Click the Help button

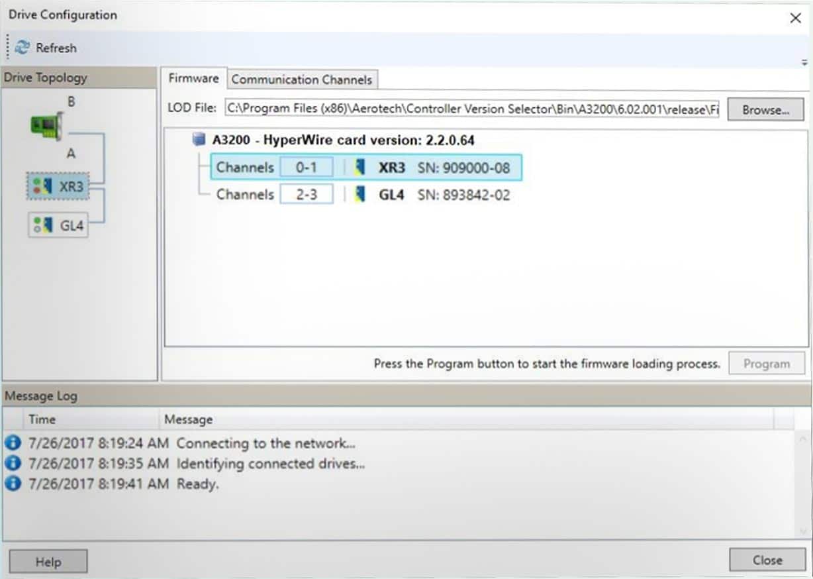tap(48, 561)
